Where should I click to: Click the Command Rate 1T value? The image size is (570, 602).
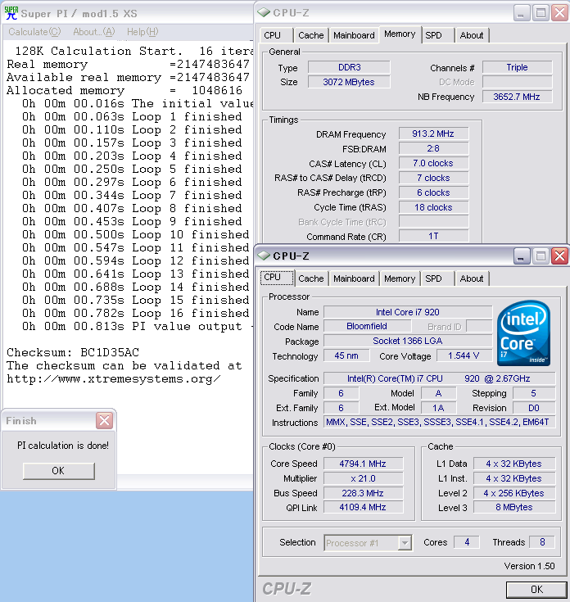[x=433, y=236]
